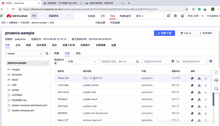The image size is (220, 126).
Task: Open the Hi test202 user dropdown
Action: pos(213,16)
